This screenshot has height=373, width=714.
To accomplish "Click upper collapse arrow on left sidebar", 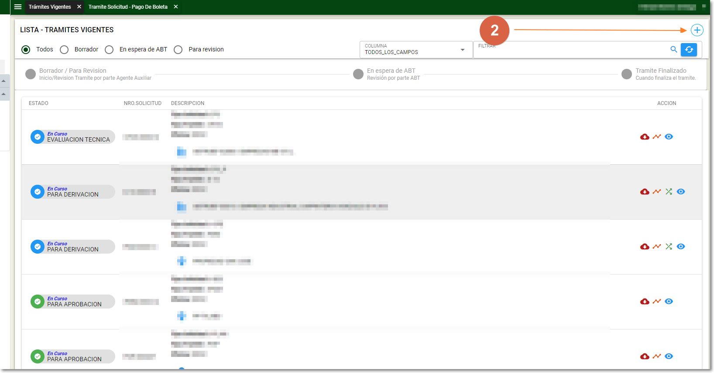I will coord(3,81).
